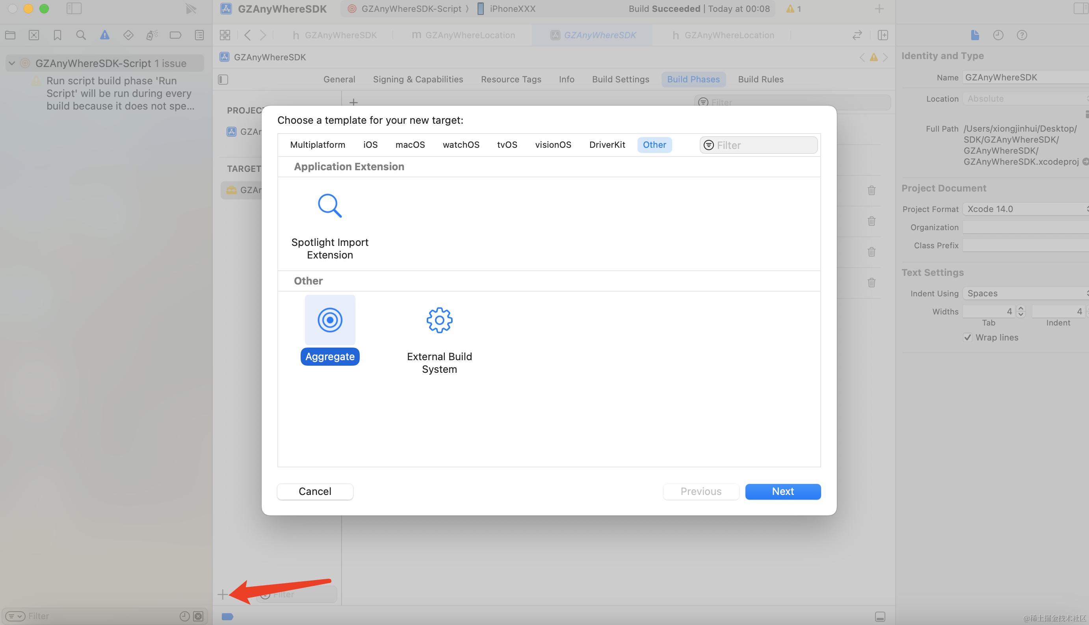Click the add target plus button
Viewport: 1089px width, 625px height.
(222, 595)
